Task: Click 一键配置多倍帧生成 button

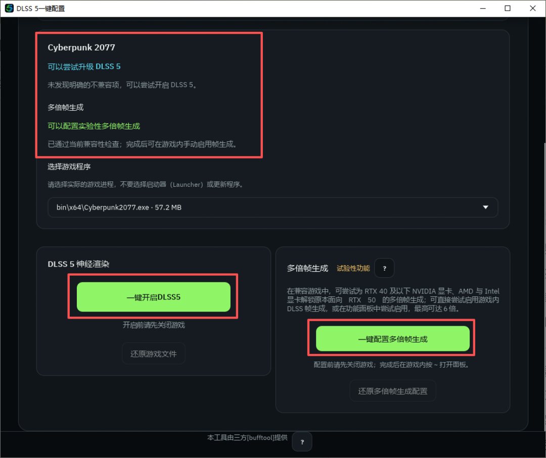Action: [392, 339]
